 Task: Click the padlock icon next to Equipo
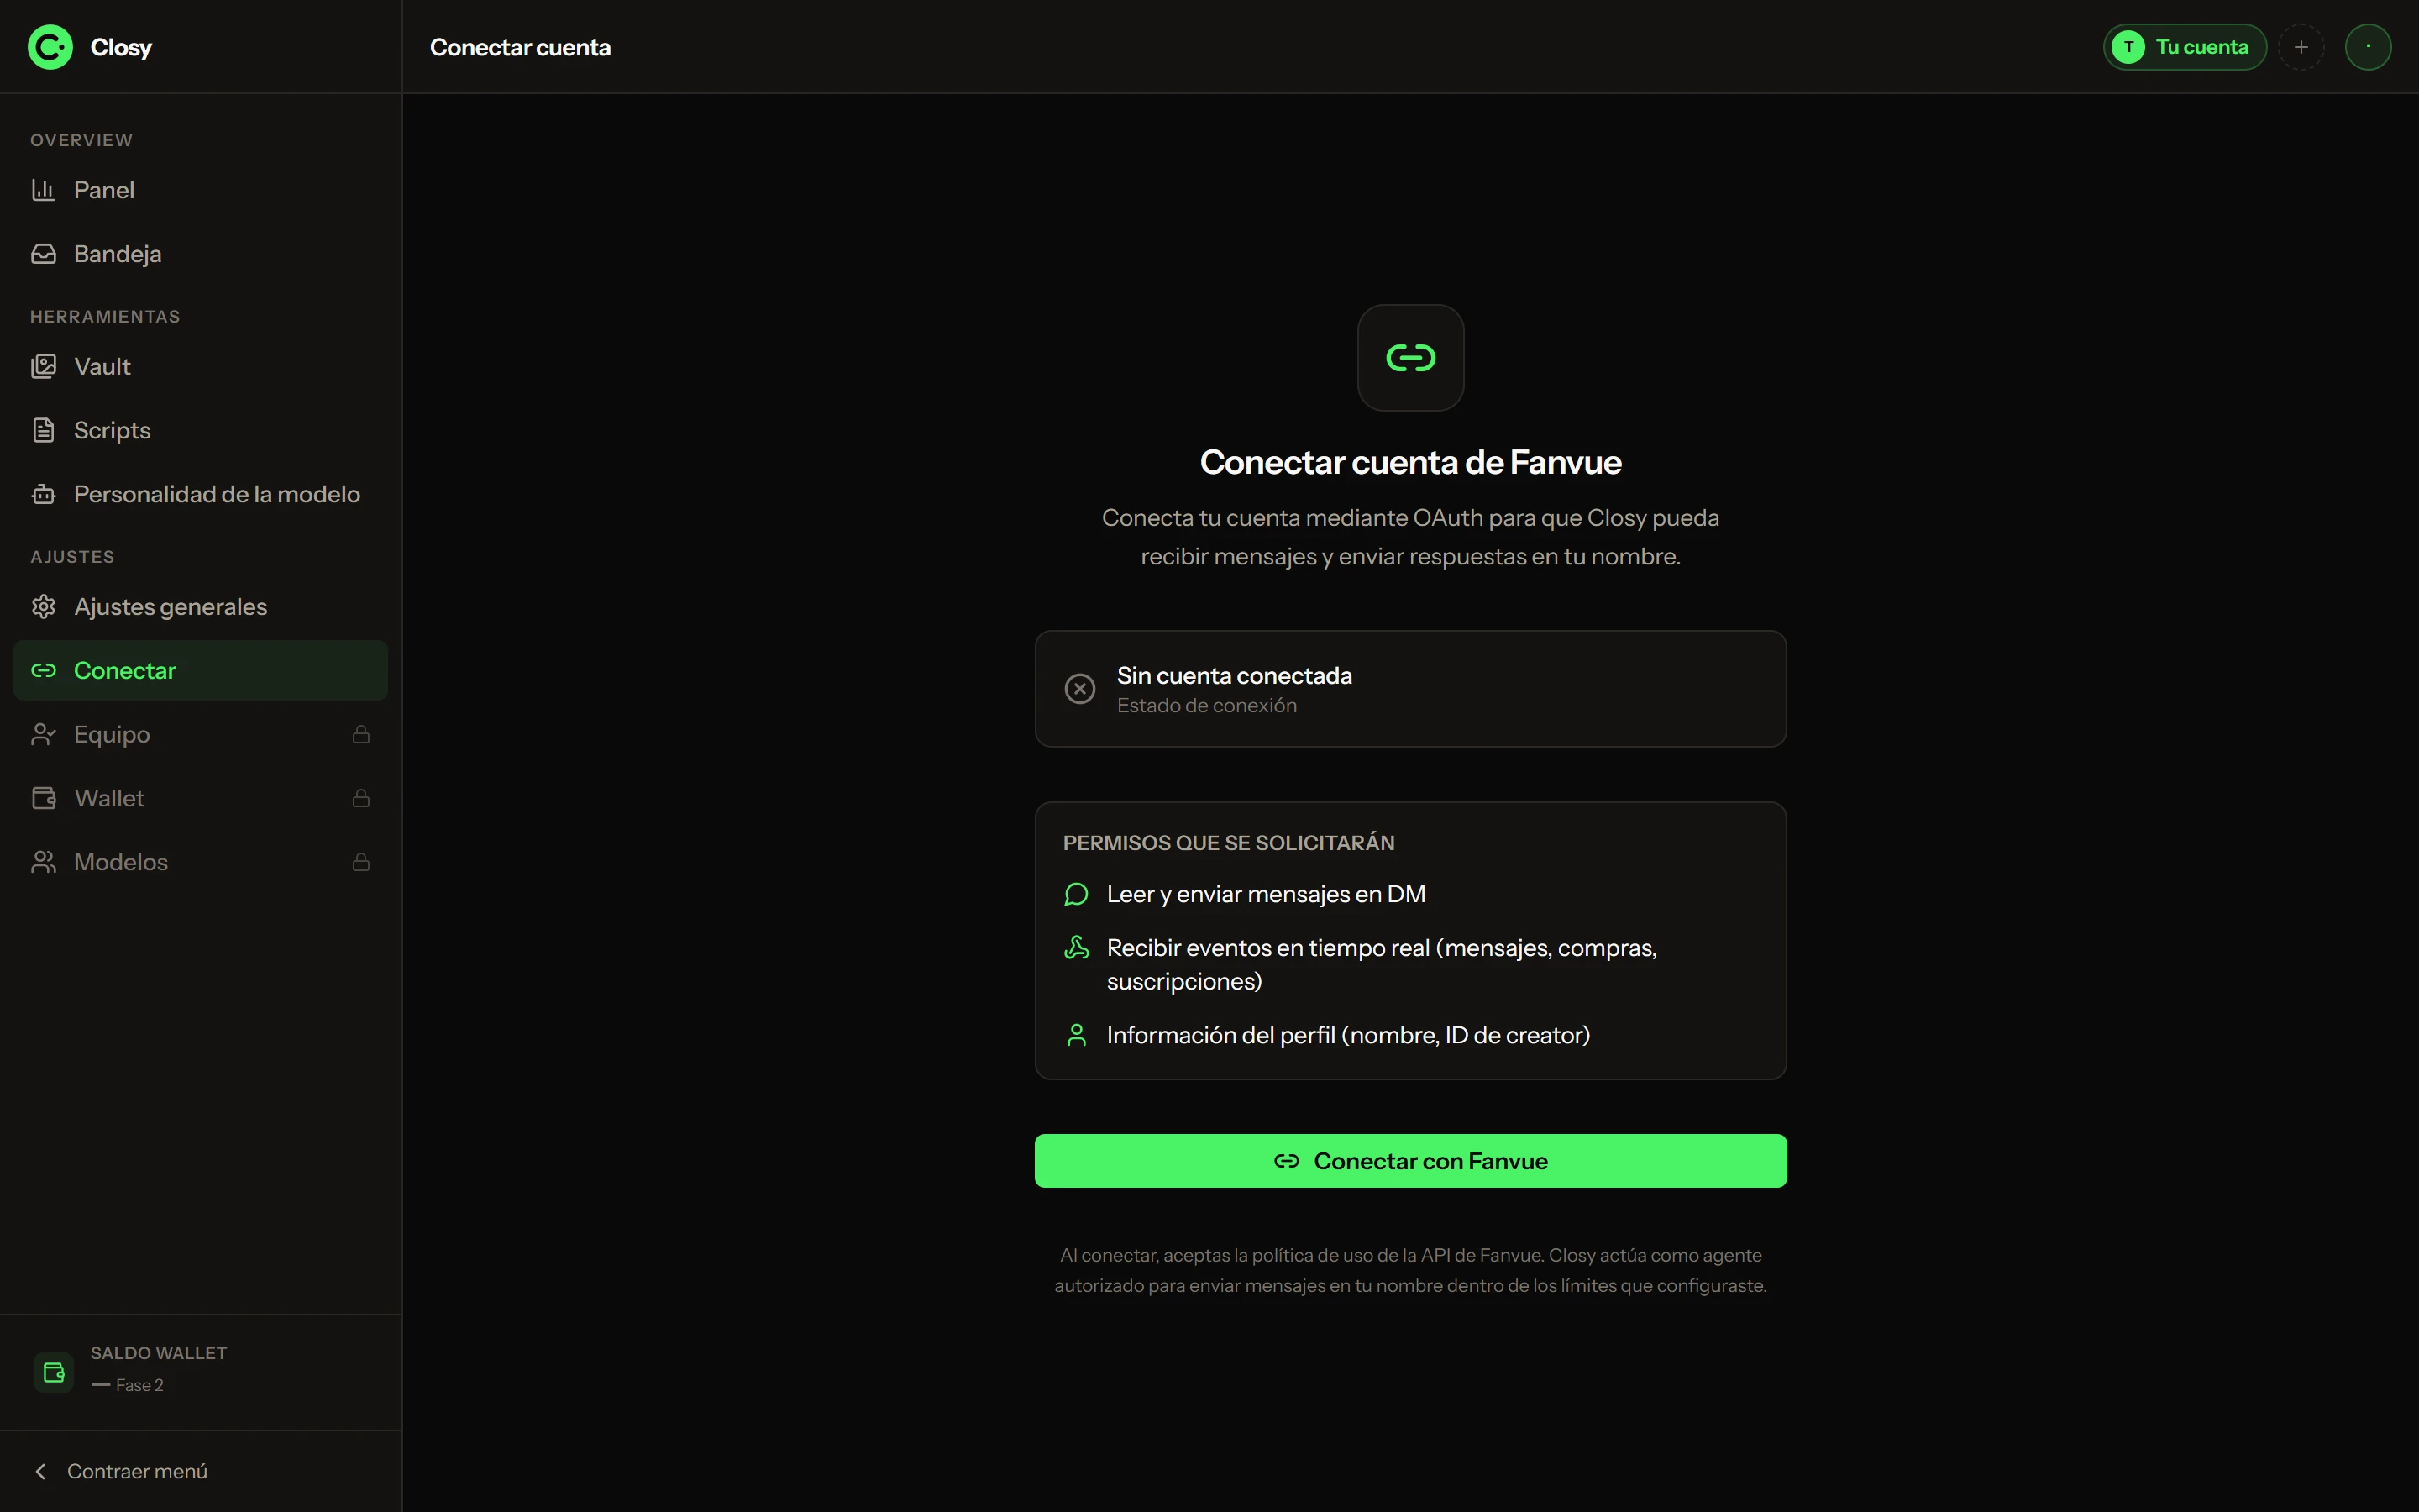point(361,734)
